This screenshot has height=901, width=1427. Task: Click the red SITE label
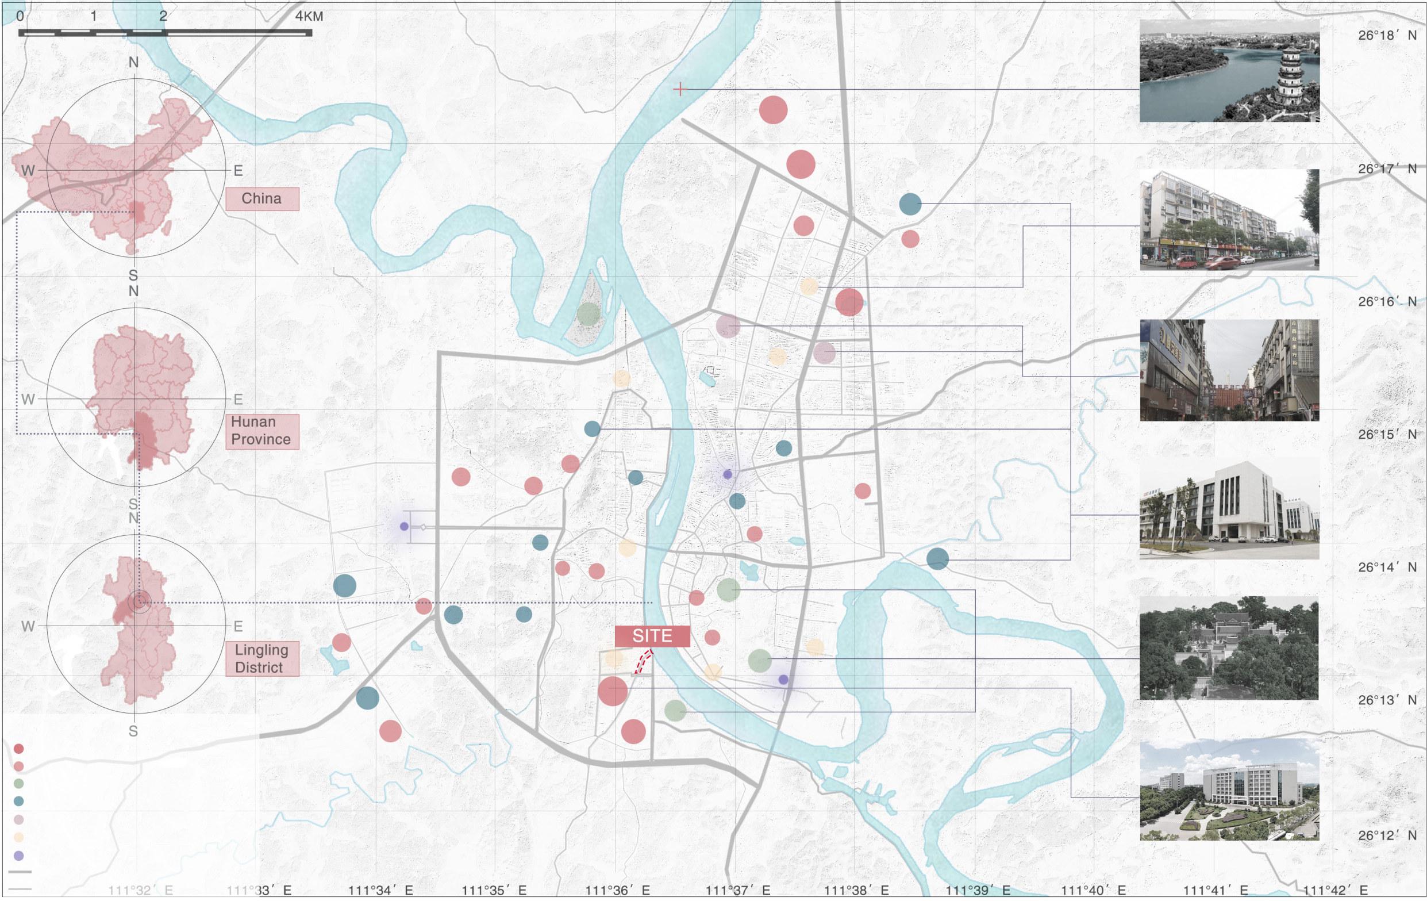(652, 636)
